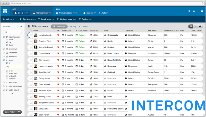Open settings via the gear icon
The width and height of the screenshot is (206, 117).
189,11
